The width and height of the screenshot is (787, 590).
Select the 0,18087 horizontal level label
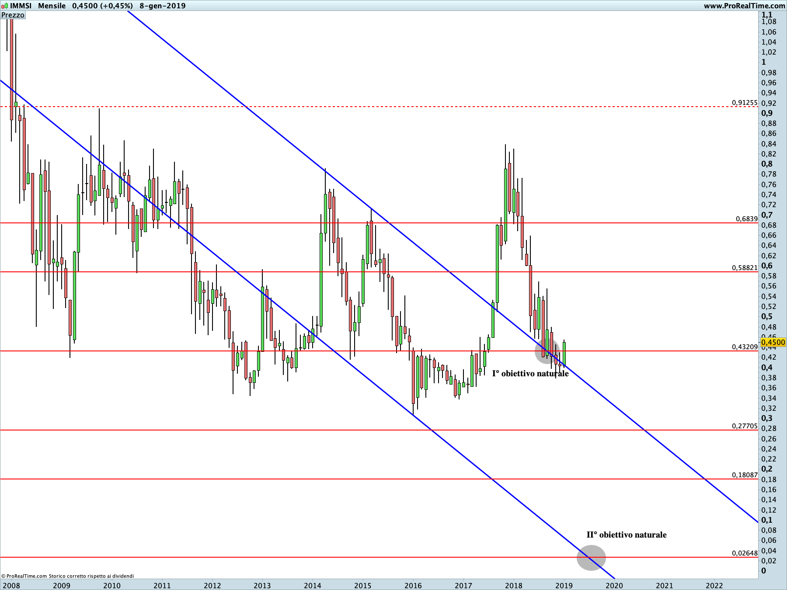(x=745, y=475)
